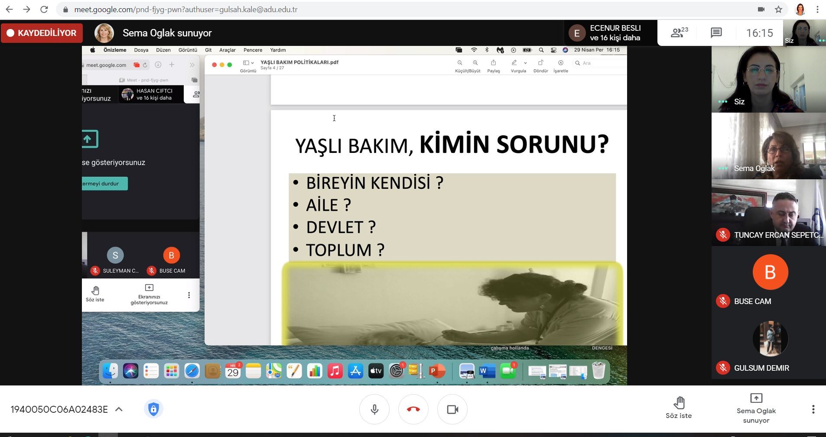Toggle the microphone on or off
Image resolution: width=826 pixels, height=437 pixels.
374,409
